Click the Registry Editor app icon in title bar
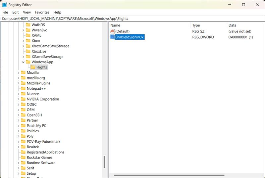265x178 pixels. (5, 5)
